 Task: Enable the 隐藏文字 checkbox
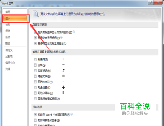click(35, 76)
